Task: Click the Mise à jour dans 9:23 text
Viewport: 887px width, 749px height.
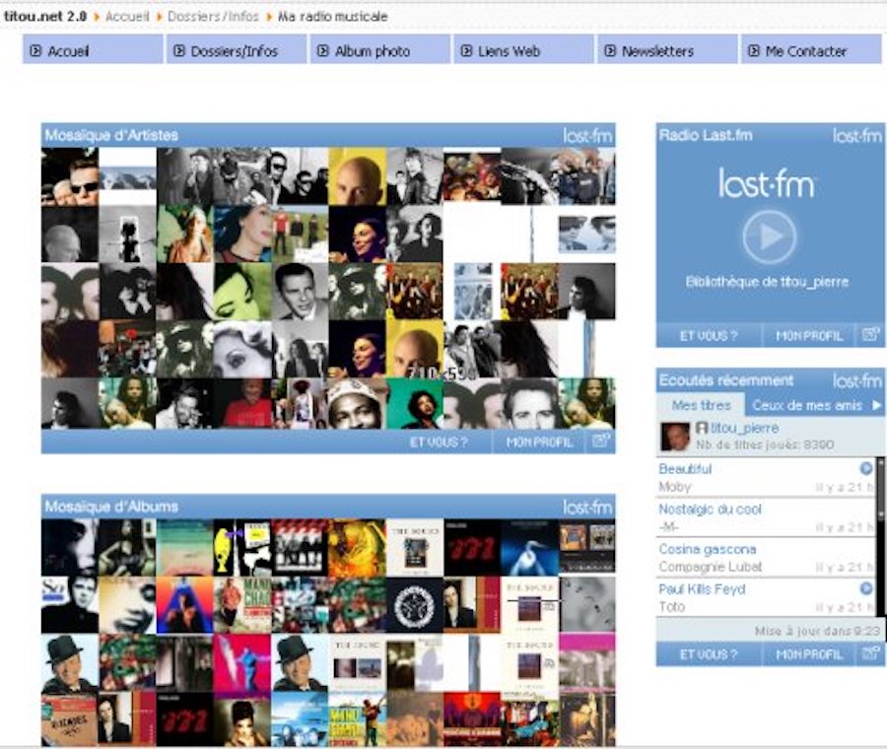Action: pos(817,630)
